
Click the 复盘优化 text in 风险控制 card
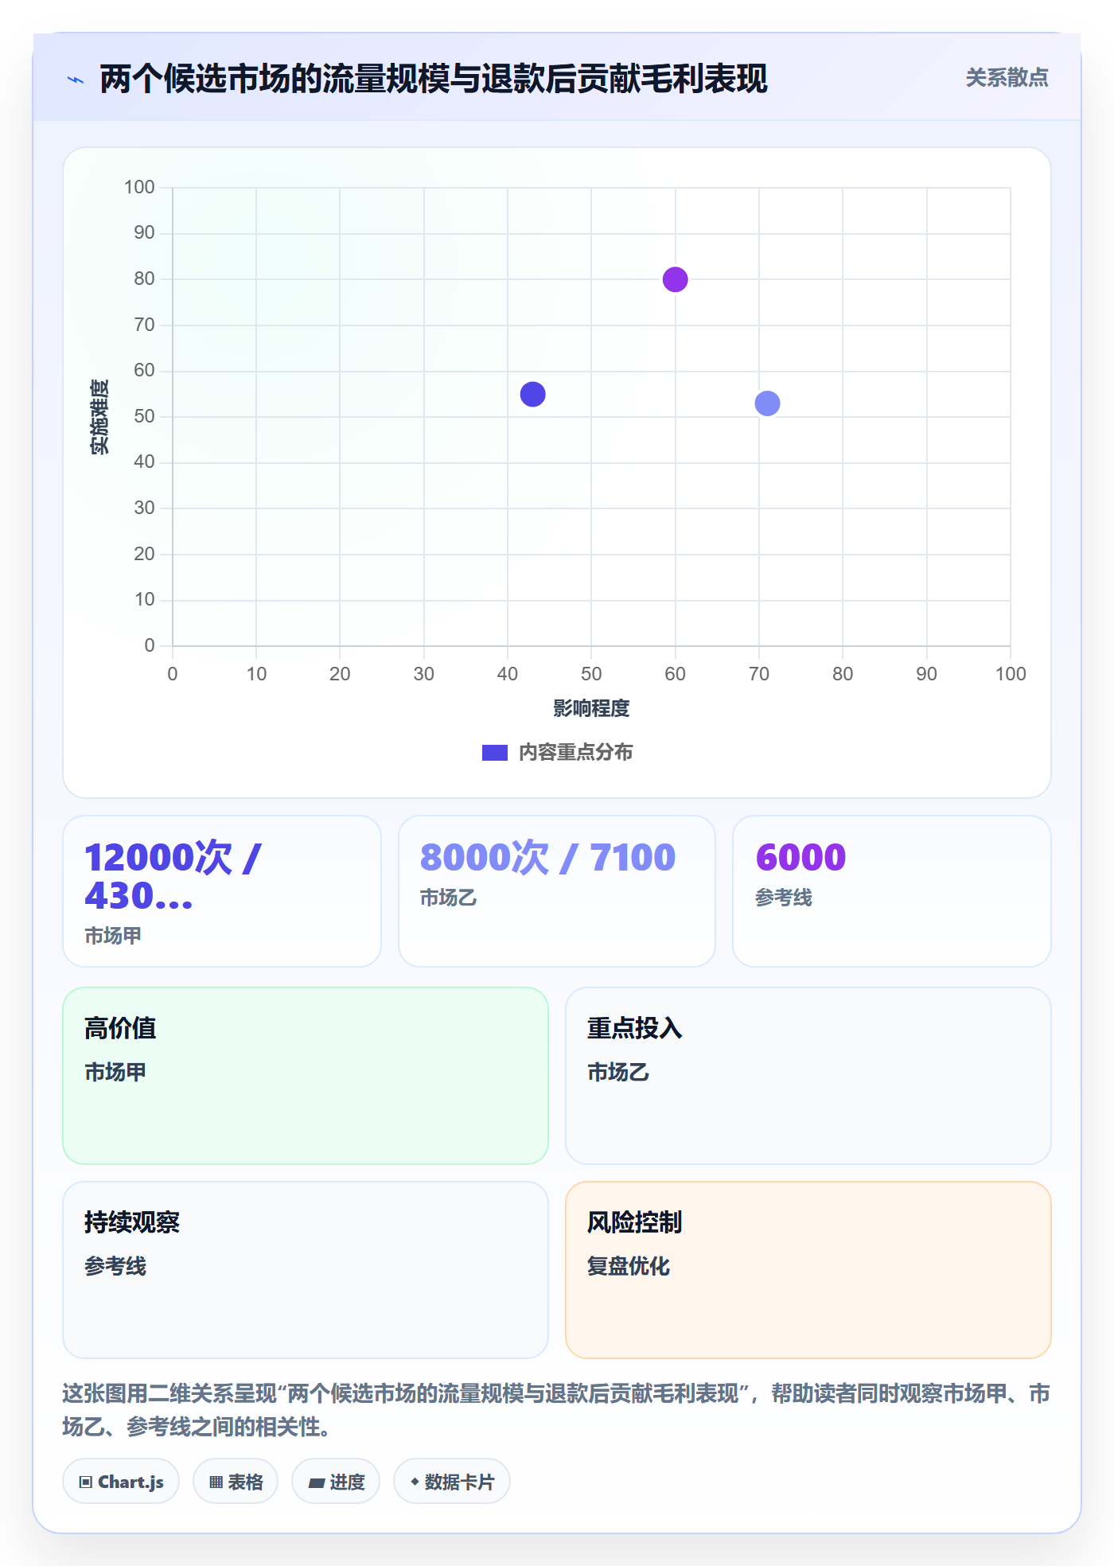tap(629, 1266)
